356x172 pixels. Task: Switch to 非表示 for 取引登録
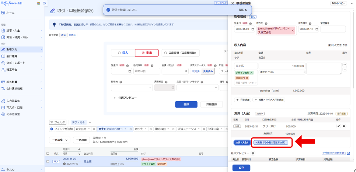coord(73,35)
